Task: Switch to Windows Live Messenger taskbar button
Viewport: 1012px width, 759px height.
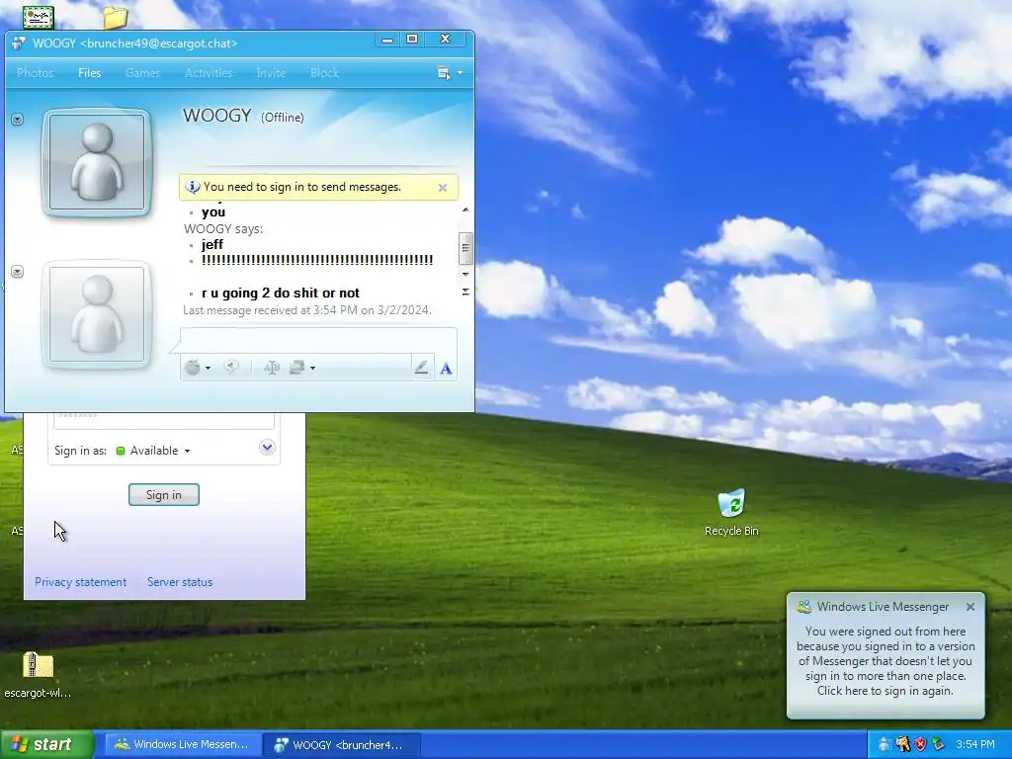Action: pyautogui.click(x=183, y=745)
